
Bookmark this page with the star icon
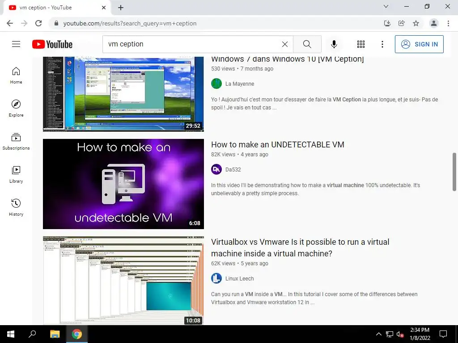point(416,23)
